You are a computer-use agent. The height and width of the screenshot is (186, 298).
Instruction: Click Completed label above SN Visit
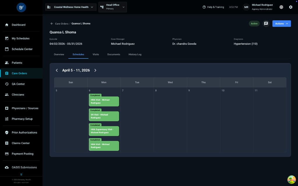tap(95, 110)
